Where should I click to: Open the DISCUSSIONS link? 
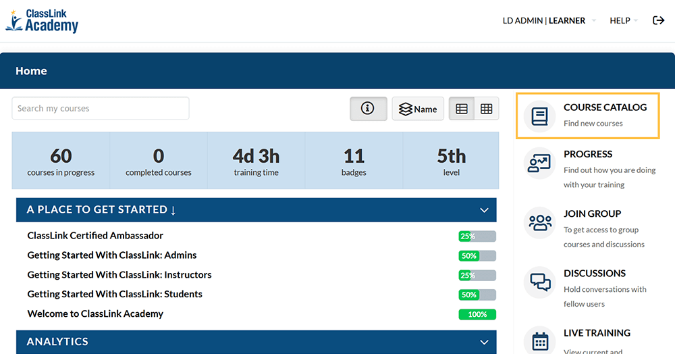point(595,274)
